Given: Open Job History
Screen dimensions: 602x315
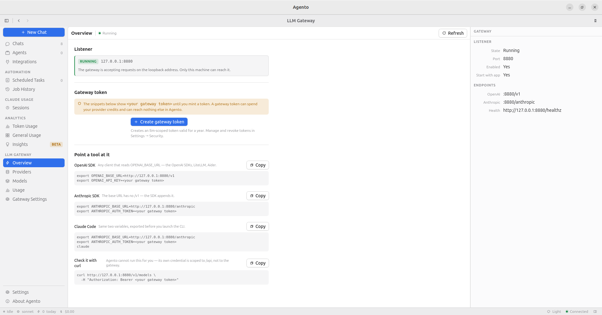Looking at the screenshot, I should 34,89.
